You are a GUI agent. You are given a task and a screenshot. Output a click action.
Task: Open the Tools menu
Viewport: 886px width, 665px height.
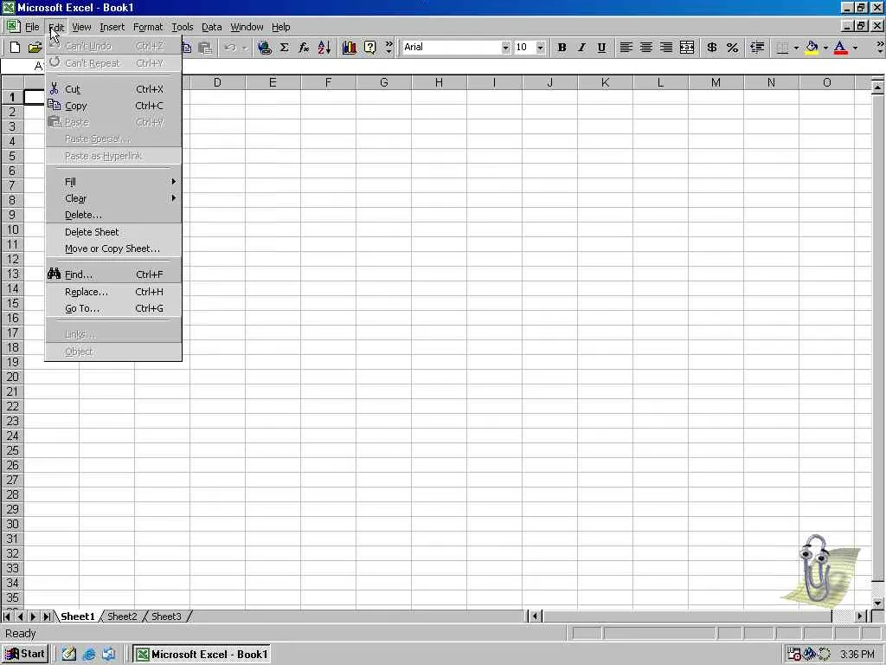[x=183, y=27]
